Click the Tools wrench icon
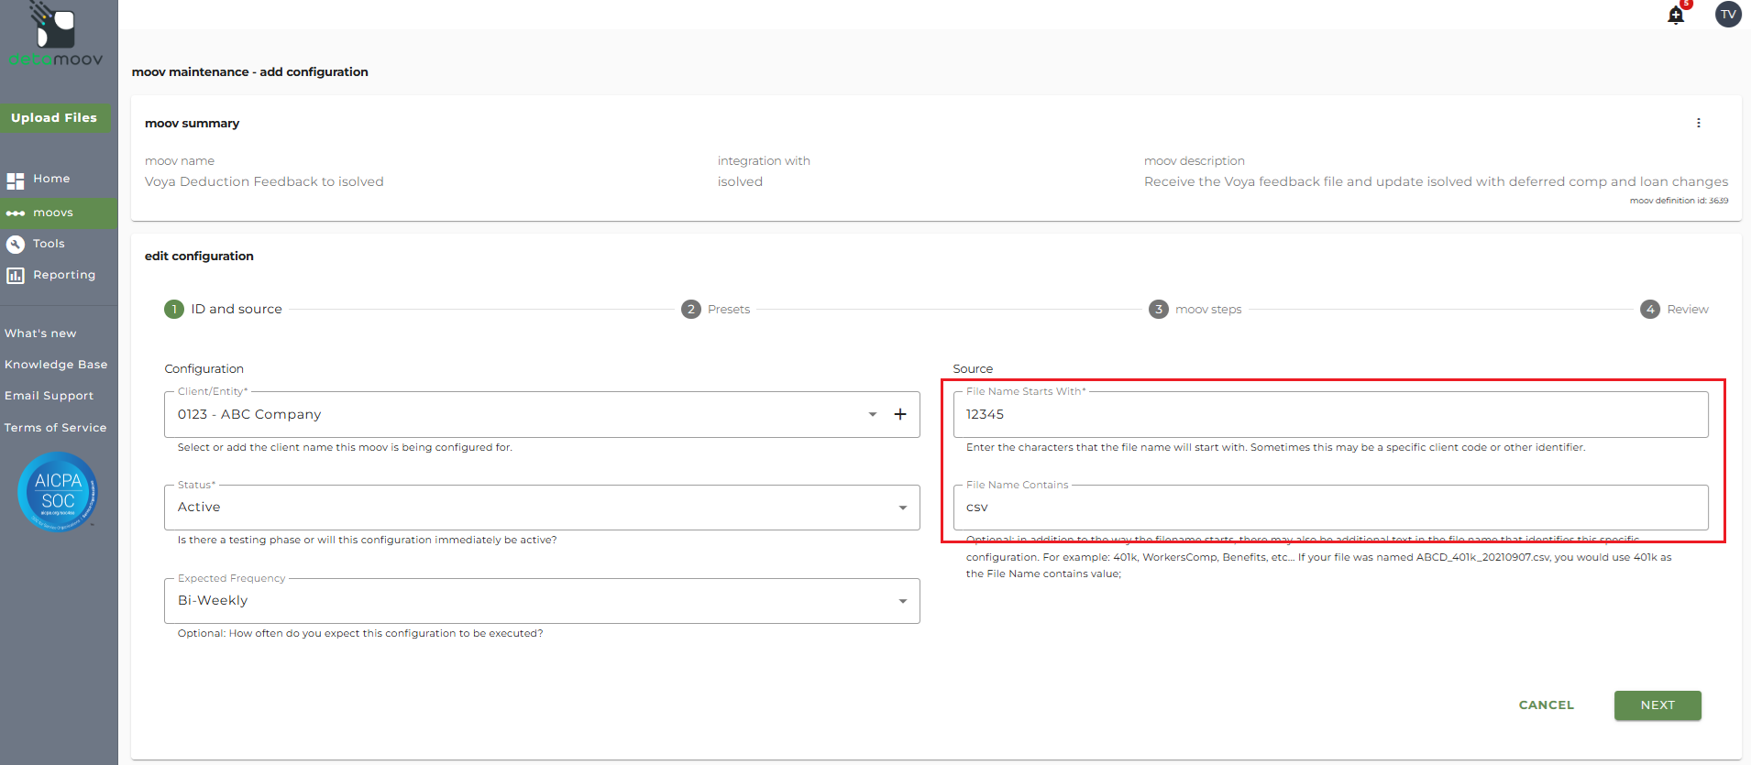 pos(16,244)
